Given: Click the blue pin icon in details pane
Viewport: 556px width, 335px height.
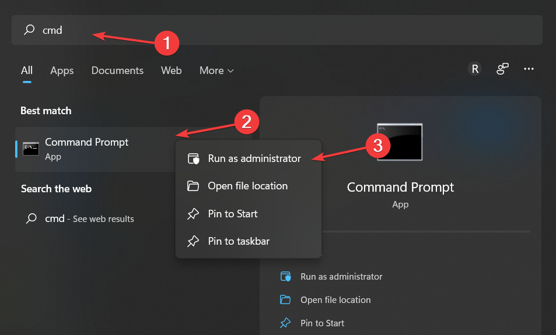Looking at the screenshot, I should tap(285, 323).
